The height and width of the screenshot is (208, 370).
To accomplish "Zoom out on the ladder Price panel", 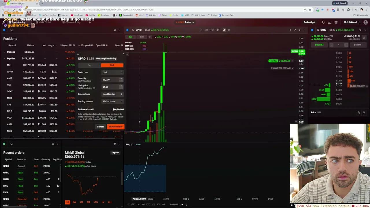I will click(x=359, y=113).
